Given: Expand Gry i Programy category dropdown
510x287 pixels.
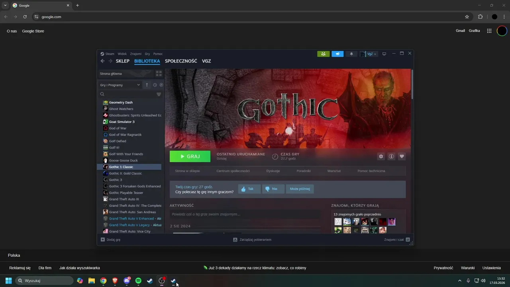Looking at the screenshot, I should [120, 85].
